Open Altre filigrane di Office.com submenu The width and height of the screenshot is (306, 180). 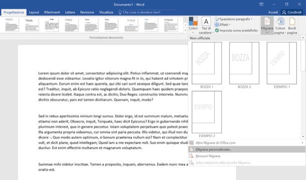(247, 143)
